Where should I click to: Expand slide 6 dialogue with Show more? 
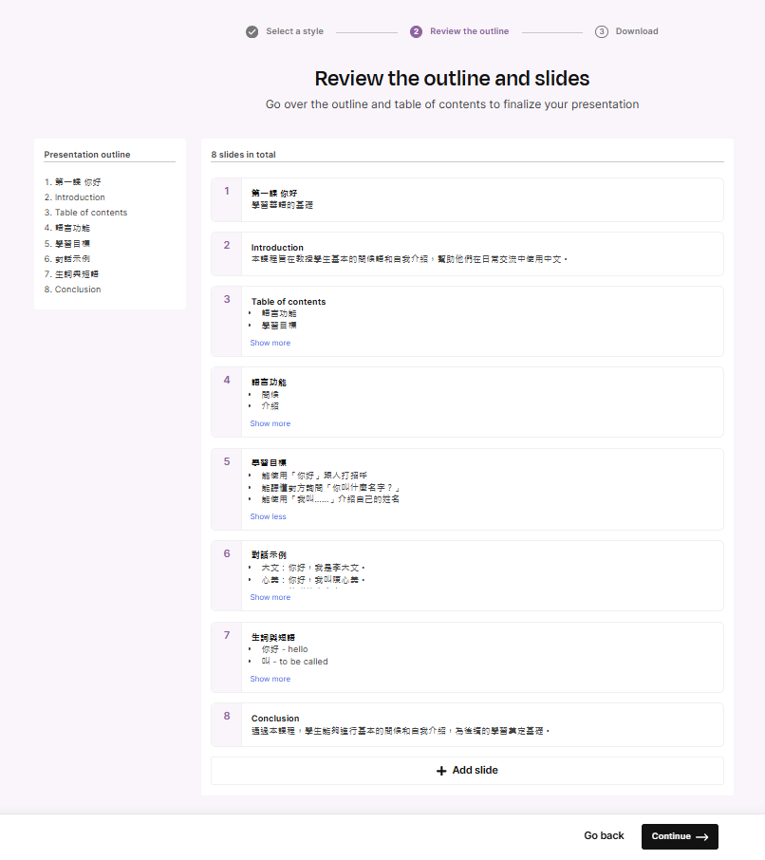pyautogui.click(x=271, y=597)
